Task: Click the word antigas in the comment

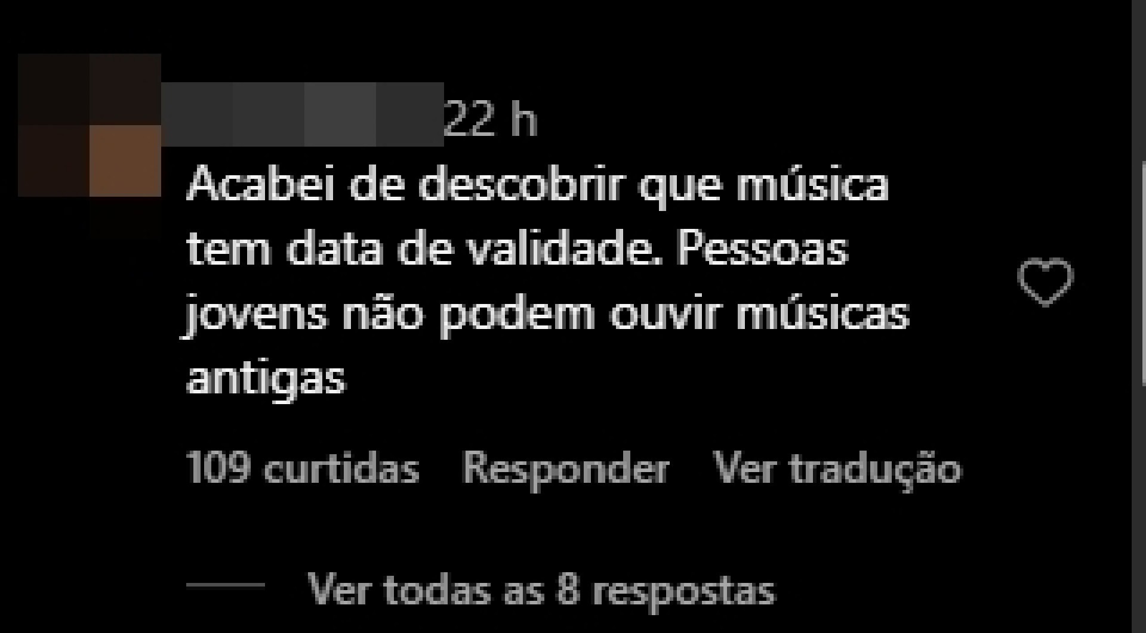Action: point(266,378)
